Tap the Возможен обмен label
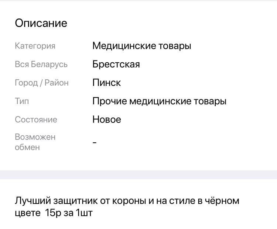Image resolution: width=277 pixels, height=229 pixels. 35,142
